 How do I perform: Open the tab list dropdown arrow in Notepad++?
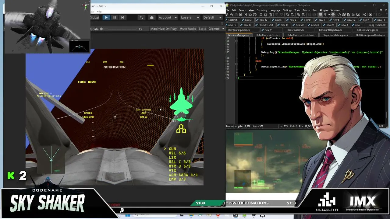coord(381,10)
